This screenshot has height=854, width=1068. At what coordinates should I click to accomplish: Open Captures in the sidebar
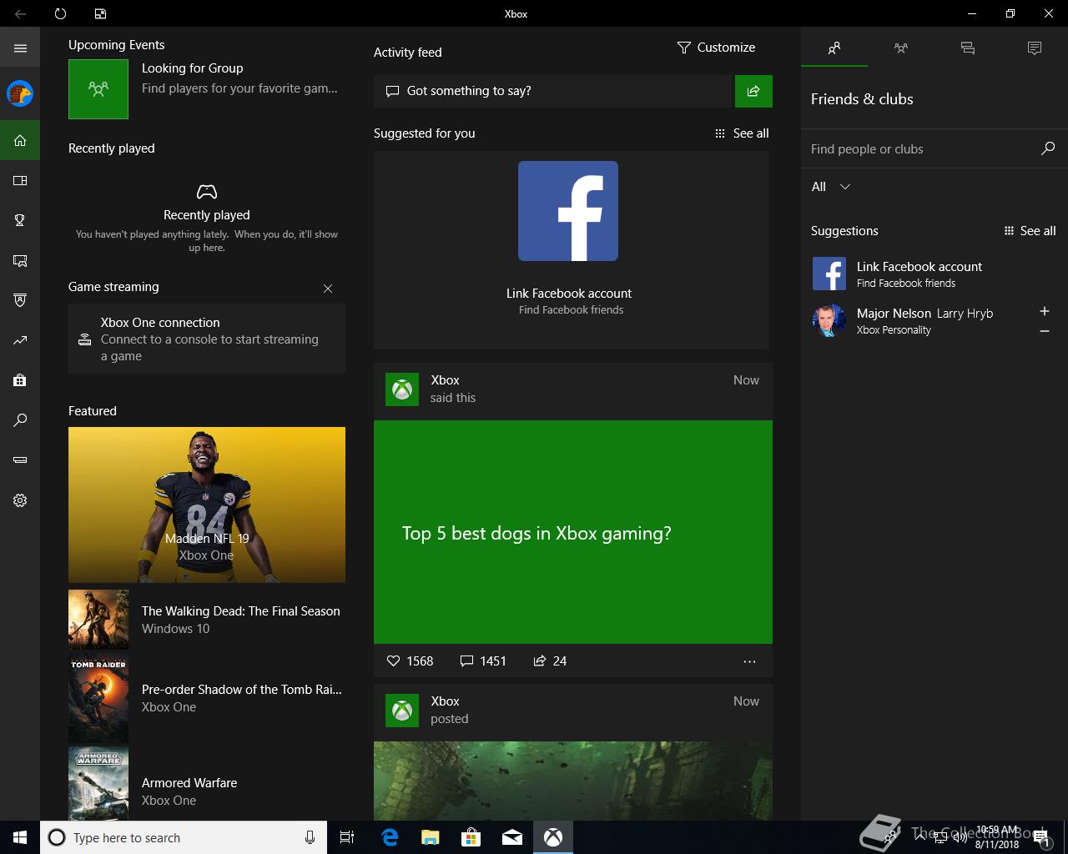[x=20, y=260]
